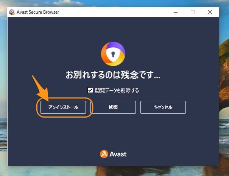Click the Avast Secure Browser title bar icon
Viewport: 229px width, 176px height.
tap(12, 12)
